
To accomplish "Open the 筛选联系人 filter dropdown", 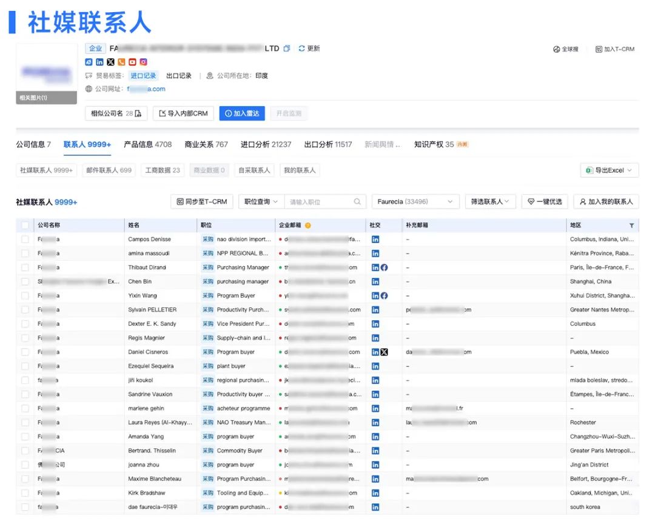I will [x=490, y=201].
